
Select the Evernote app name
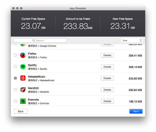[x=33, y=100]
